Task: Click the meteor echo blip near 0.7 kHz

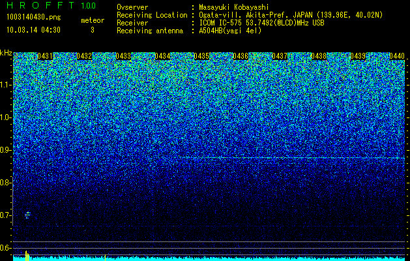Action: [x=27, y=215]
